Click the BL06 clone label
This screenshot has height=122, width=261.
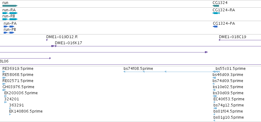4,61
